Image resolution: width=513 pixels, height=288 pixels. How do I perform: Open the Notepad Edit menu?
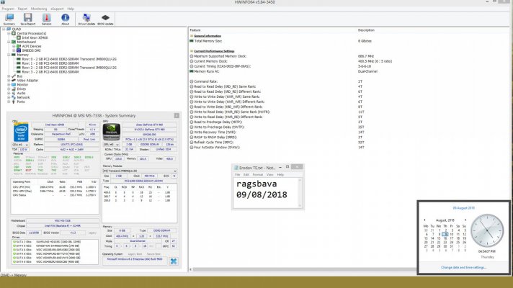click(x=246, y=175)
